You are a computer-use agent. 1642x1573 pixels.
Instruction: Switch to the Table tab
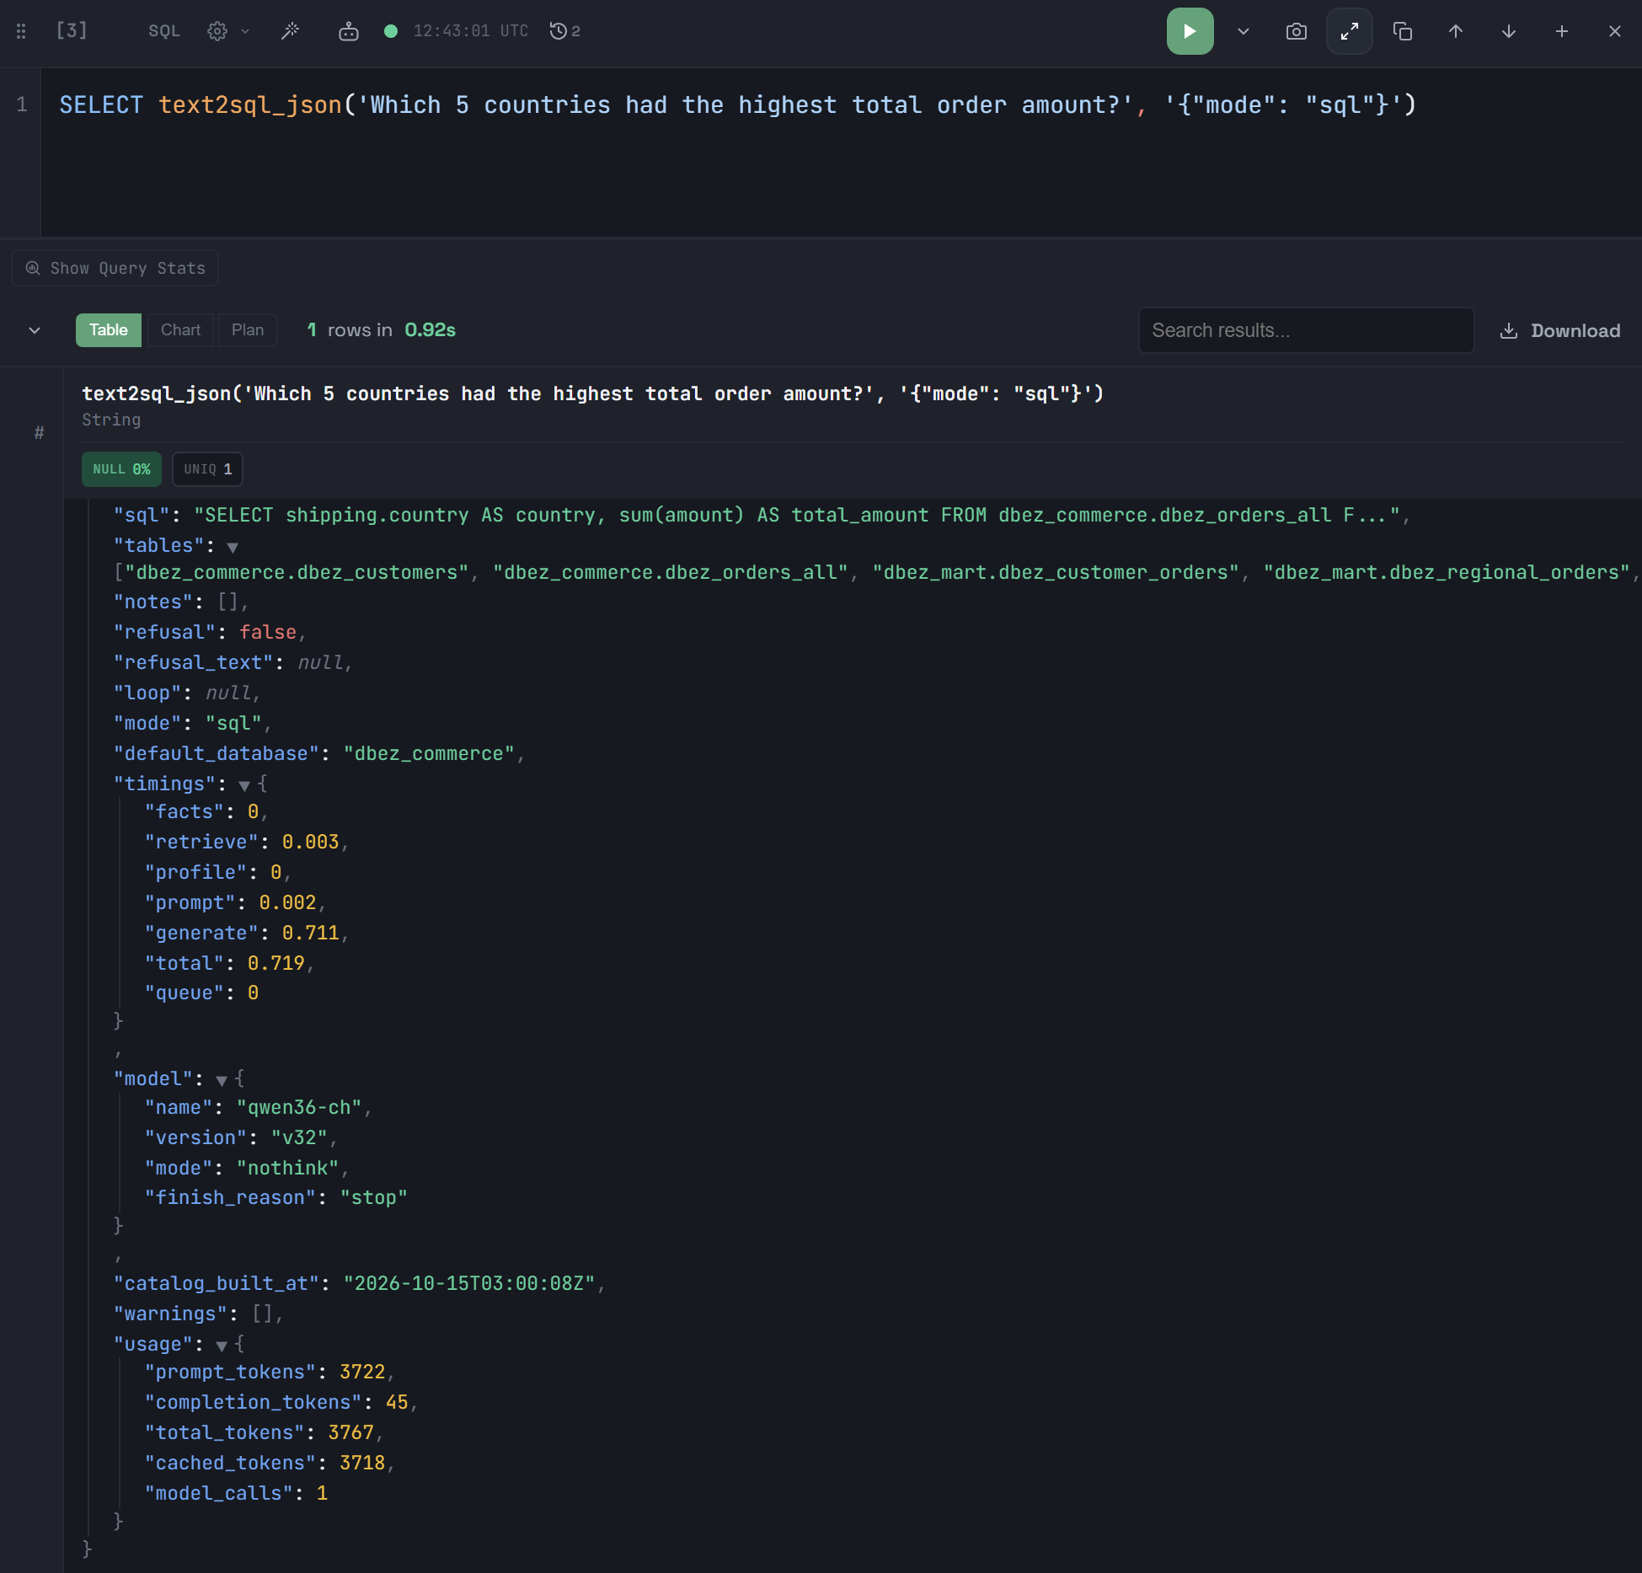point(108,329)
